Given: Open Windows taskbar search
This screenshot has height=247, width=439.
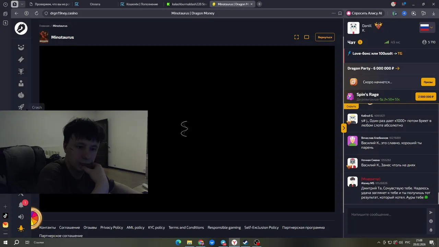Looking at the screenshot, I should 16,242.
